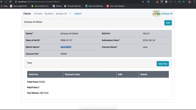Bookmark this page with the star icon
The image size is (196, 110).
(x=143, y=2)
